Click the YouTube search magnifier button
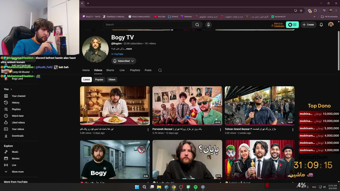Image resolution: width=340 pixels, height=191 pixels. (197, 25)
